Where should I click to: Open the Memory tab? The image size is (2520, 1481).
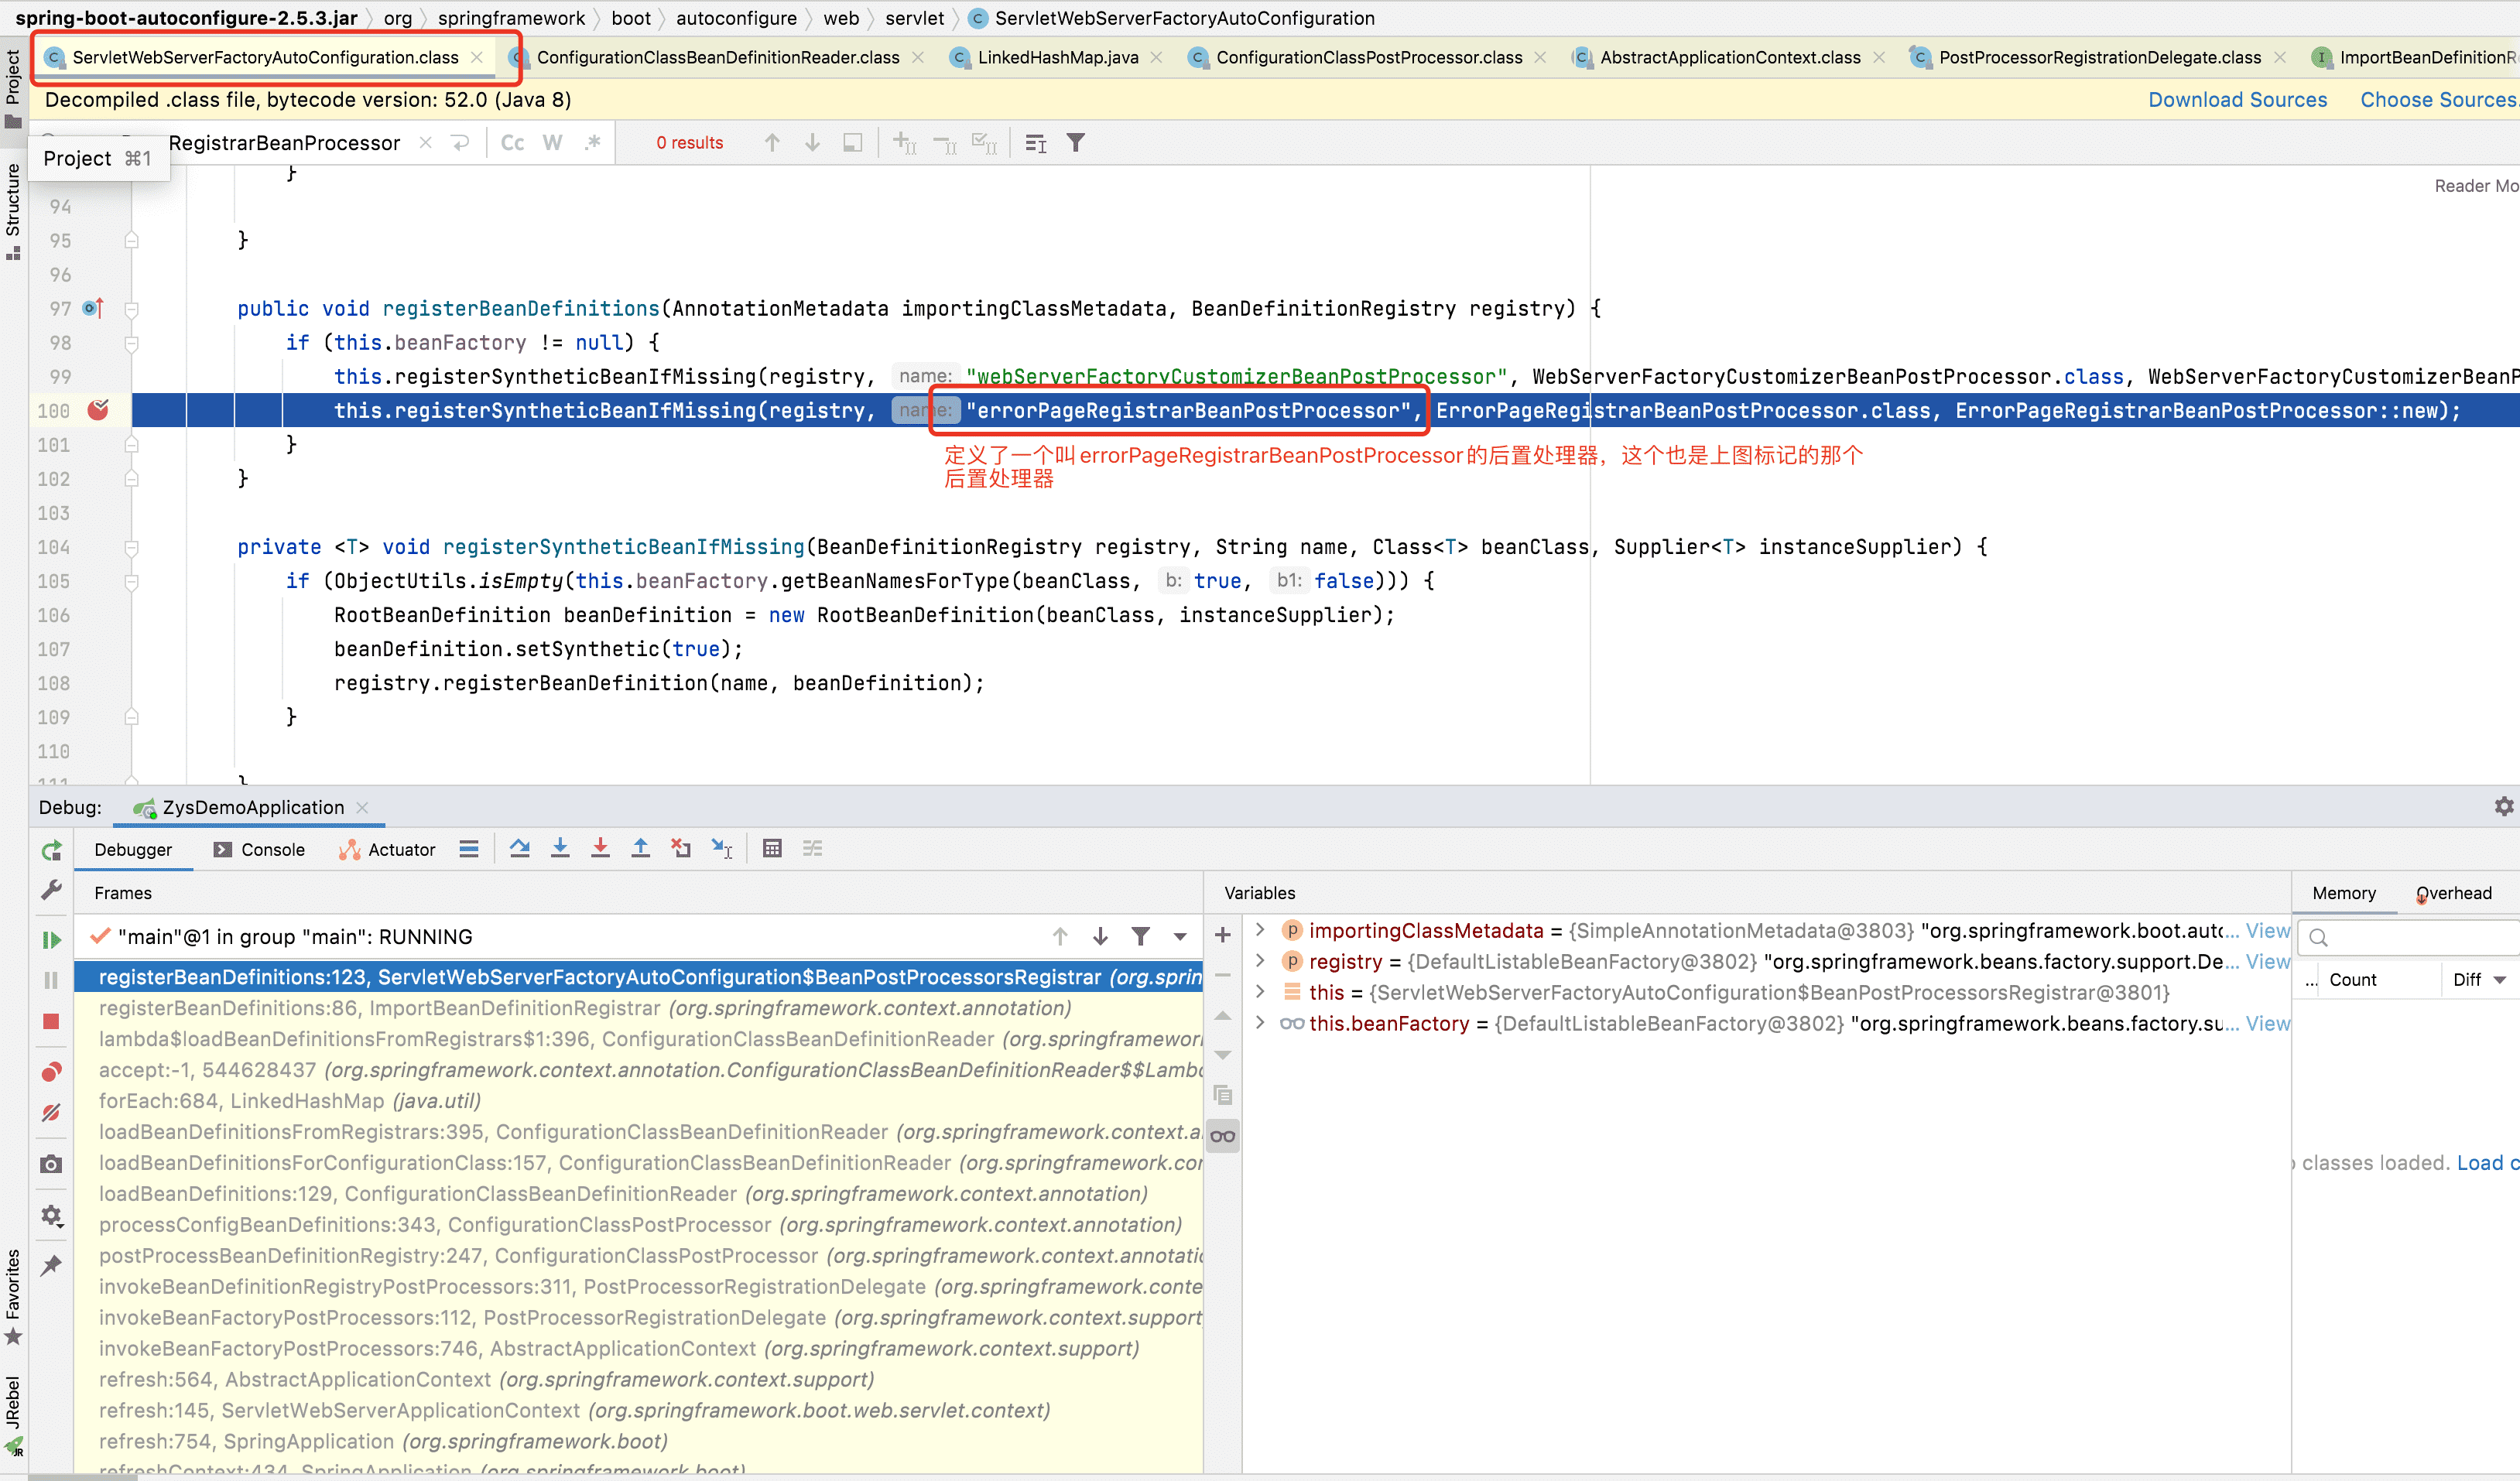pos(2343,893)
